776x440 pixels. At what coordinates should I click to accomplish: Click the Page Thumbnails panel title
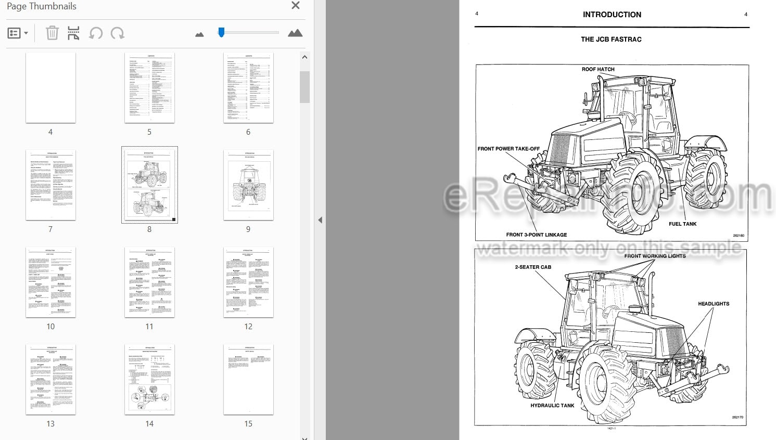42,6
